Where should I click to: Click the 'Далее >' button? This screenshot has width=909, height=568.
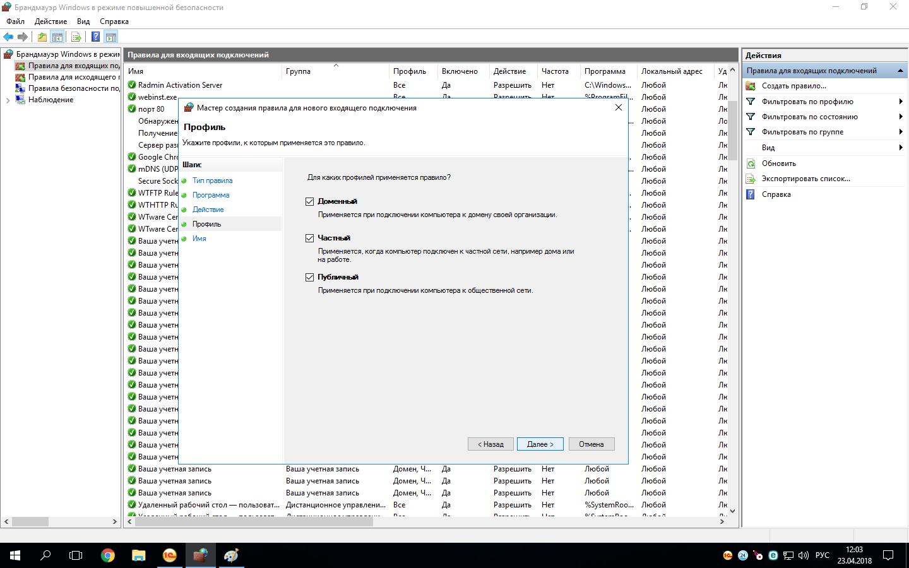click(540, 444)
